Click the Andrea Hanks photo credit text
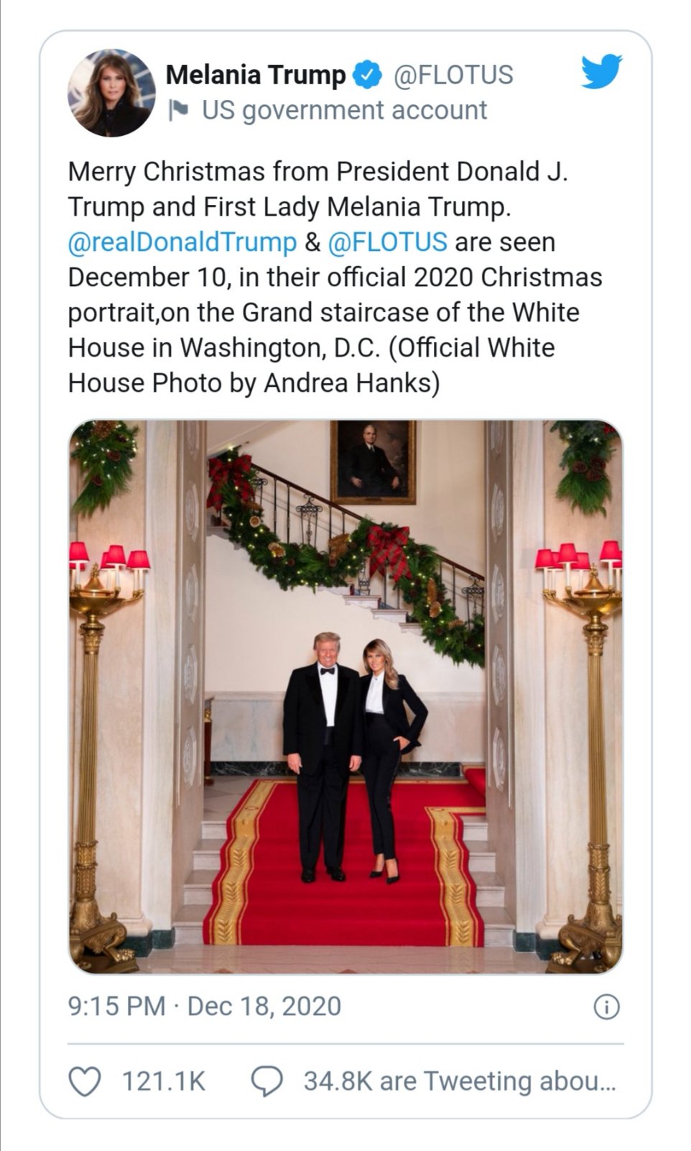This screenshot has height=1151, width=691. coord(351,383)
